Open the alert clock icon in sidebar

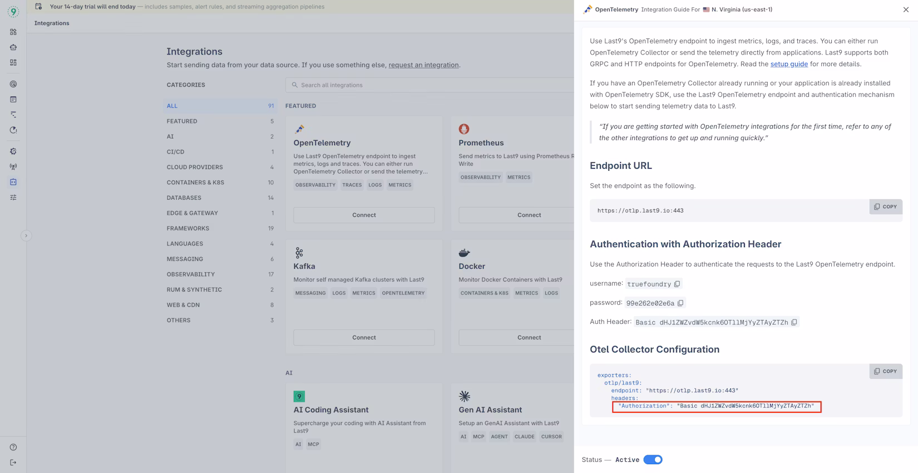click(x=13, y=130)
